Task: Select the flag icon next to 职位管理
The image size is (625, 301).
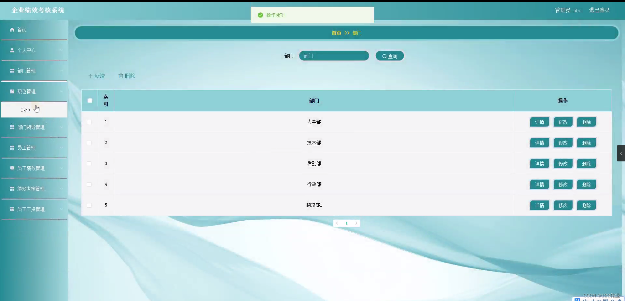Action: pos(12,91)
